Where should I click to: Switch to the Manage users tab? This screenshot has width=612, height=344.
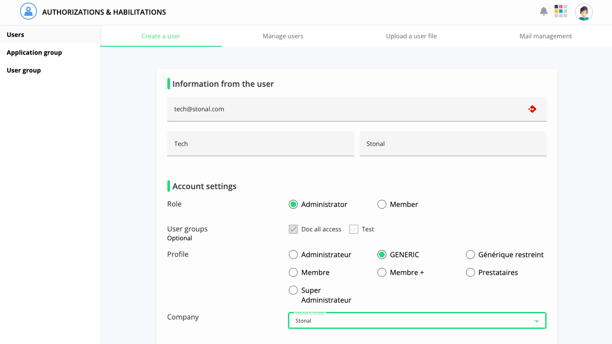[283, 36]
